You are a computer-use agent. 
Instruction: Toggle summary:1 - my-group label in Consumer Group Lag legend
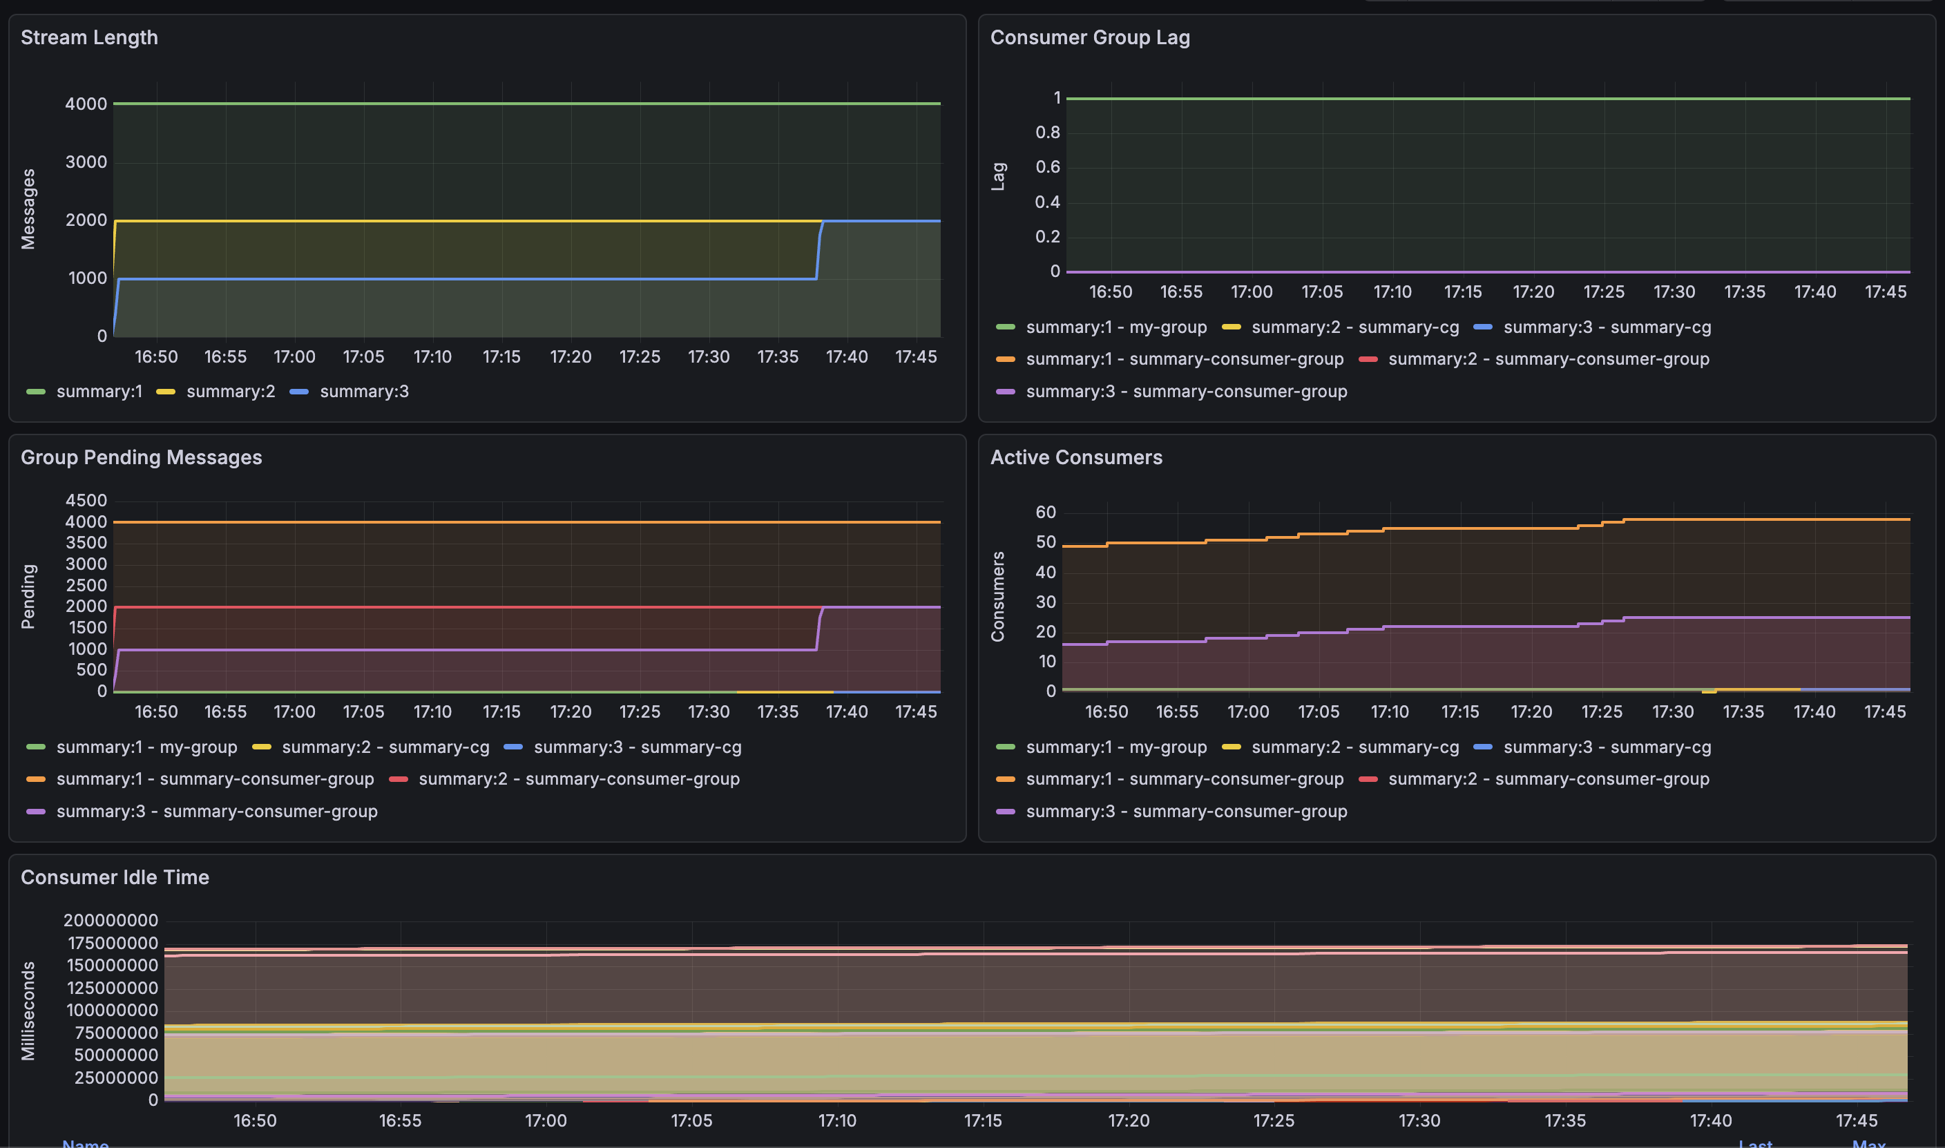(x=1116, y=327)
